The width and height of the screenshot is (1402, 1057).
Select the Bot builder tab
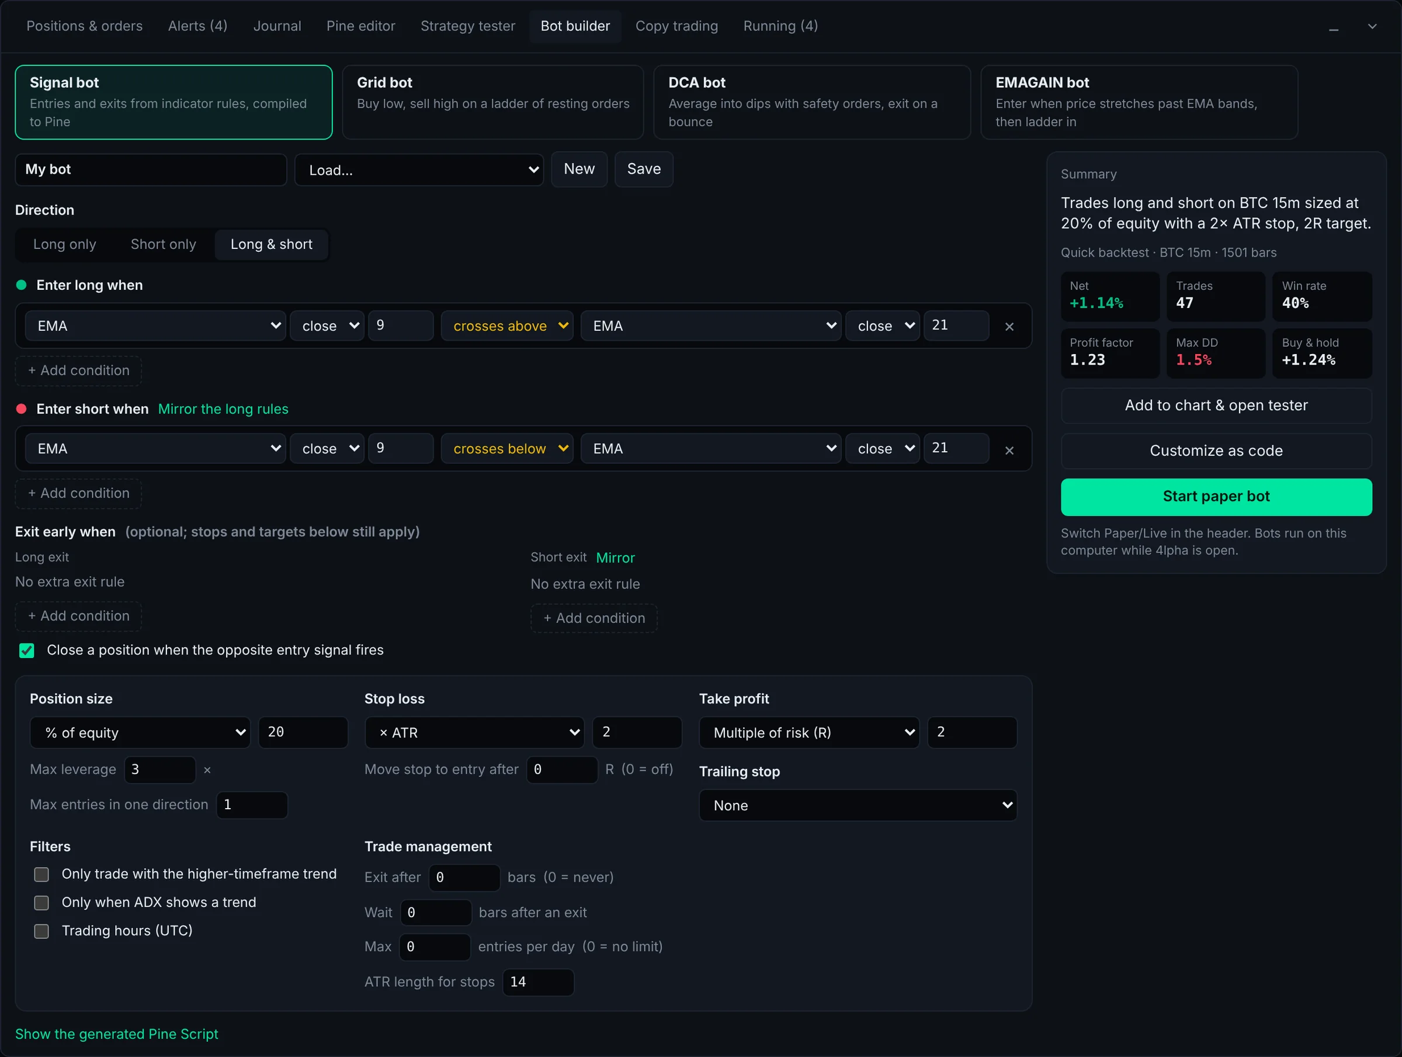pos(575,26)
